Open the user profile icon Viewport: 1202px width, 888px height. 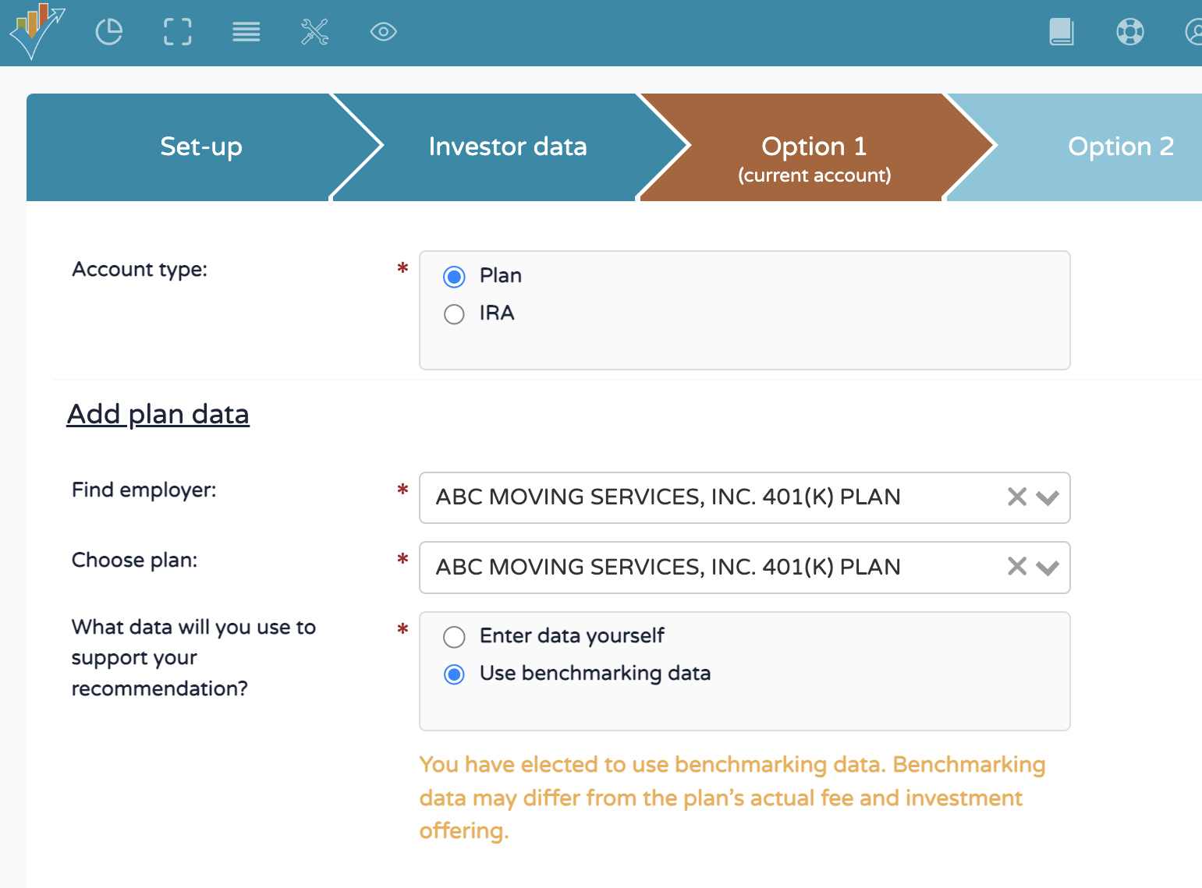click(1194, 32)
